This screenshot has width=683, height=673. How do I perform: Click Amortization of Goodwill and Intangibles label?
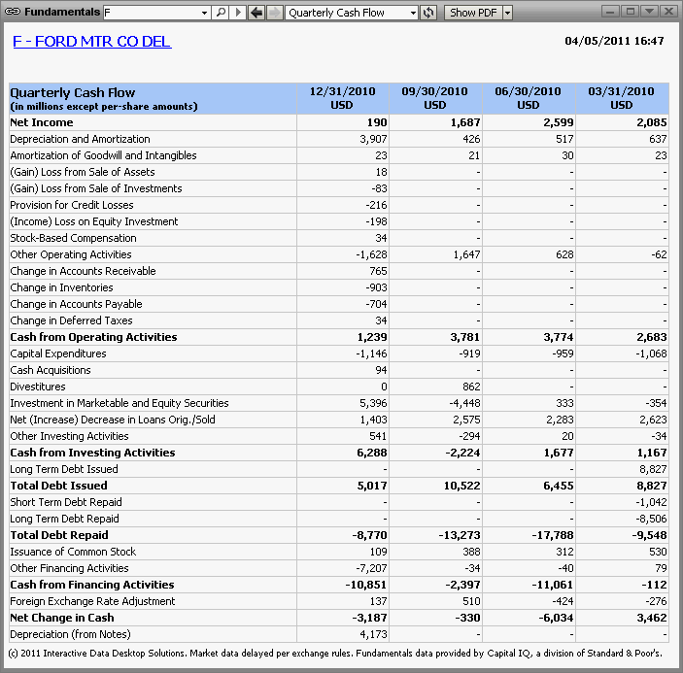click(x=103, y=155)
